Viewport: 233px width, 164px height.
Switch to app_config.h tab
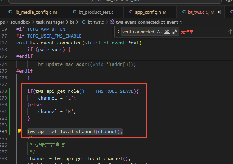(x=148, y=12)
